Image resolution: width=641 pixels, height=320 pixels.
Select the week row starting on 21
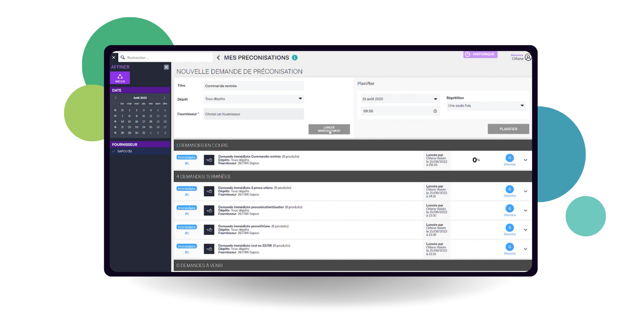(x=115, y=127)
